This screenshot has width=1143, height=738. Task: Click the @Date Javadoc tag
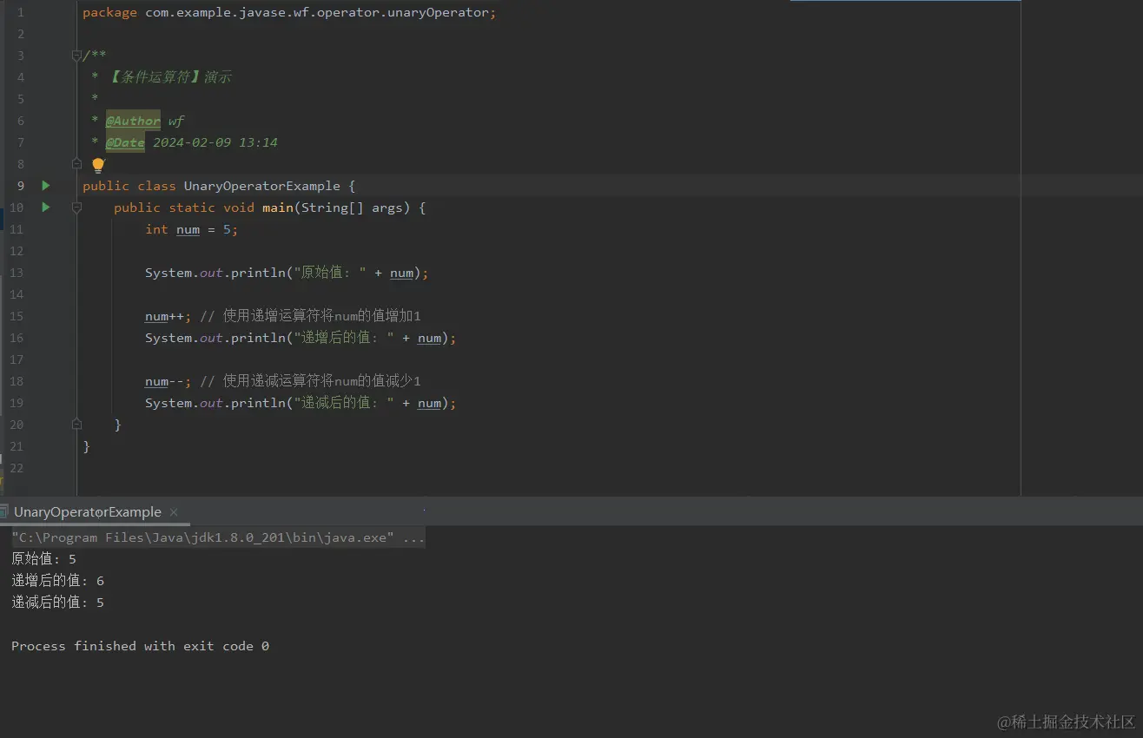[125, 142]
